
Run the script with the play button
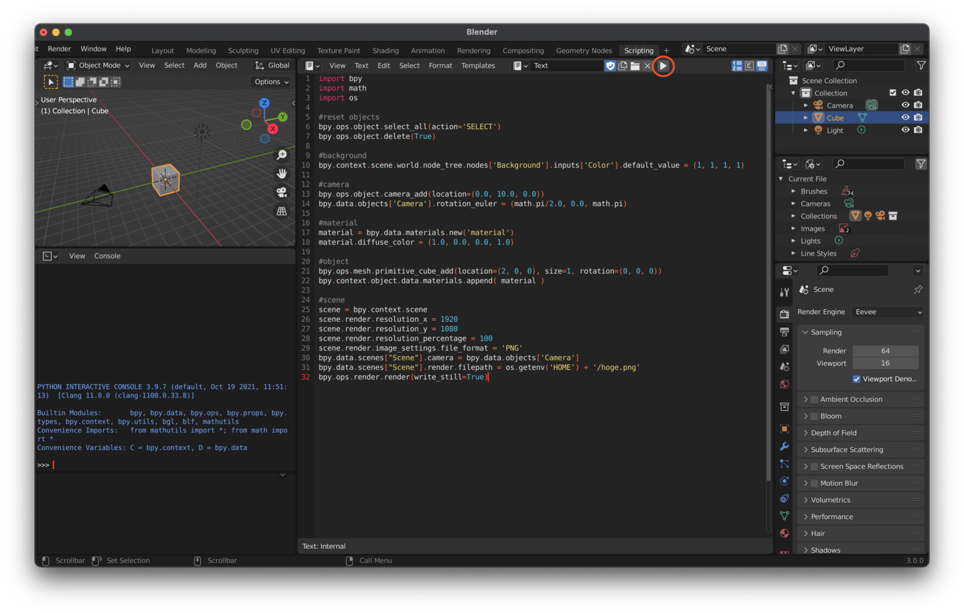(663, 66)
